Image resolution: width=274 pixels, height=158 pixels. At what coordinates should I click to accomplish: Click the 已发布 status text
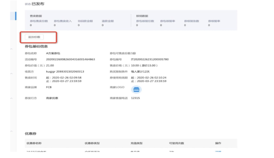[x=38, y=4]
